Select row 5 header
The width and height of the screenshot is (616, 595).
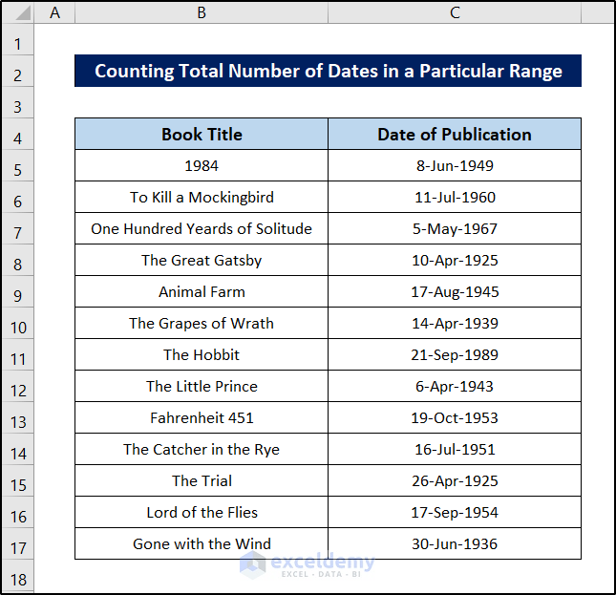point(18,166)
